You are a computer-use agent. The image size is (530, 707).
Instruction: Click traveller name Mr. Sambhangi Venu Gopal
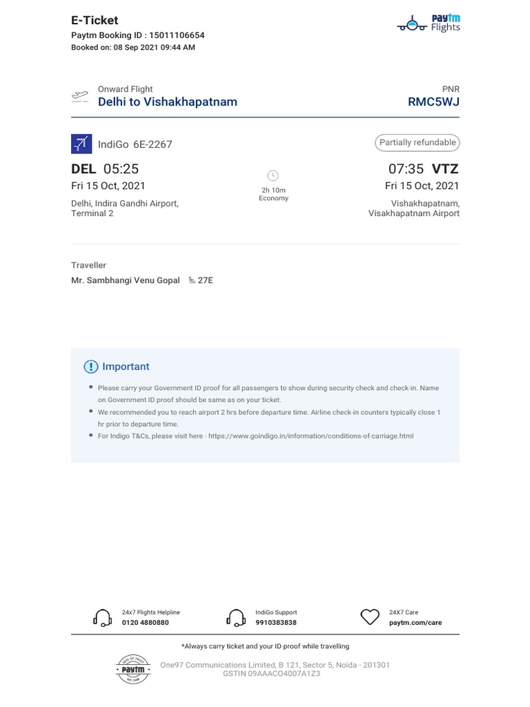tap(126, 281)
